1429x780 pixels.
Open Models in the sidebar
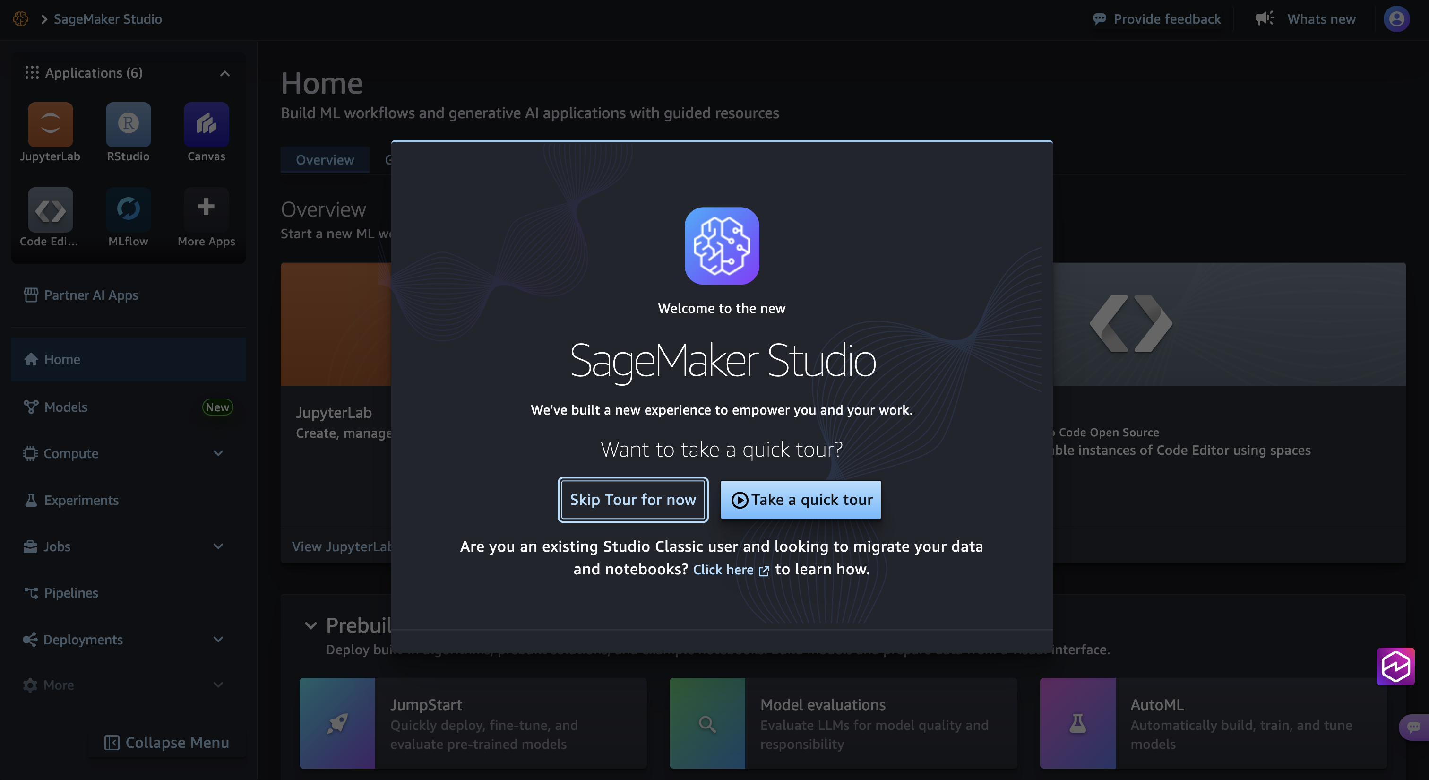click(x=128, y=407)
